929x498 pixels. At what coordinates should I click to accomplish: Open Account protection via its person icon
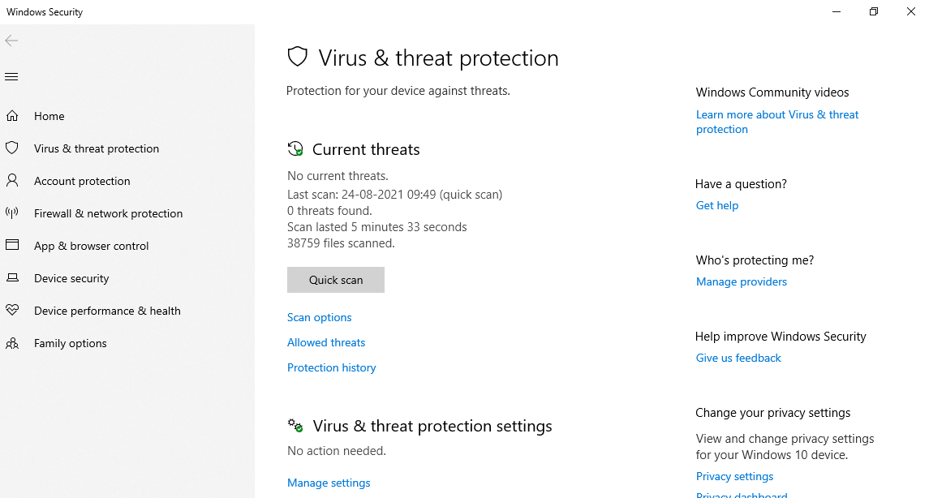[12, 181]
